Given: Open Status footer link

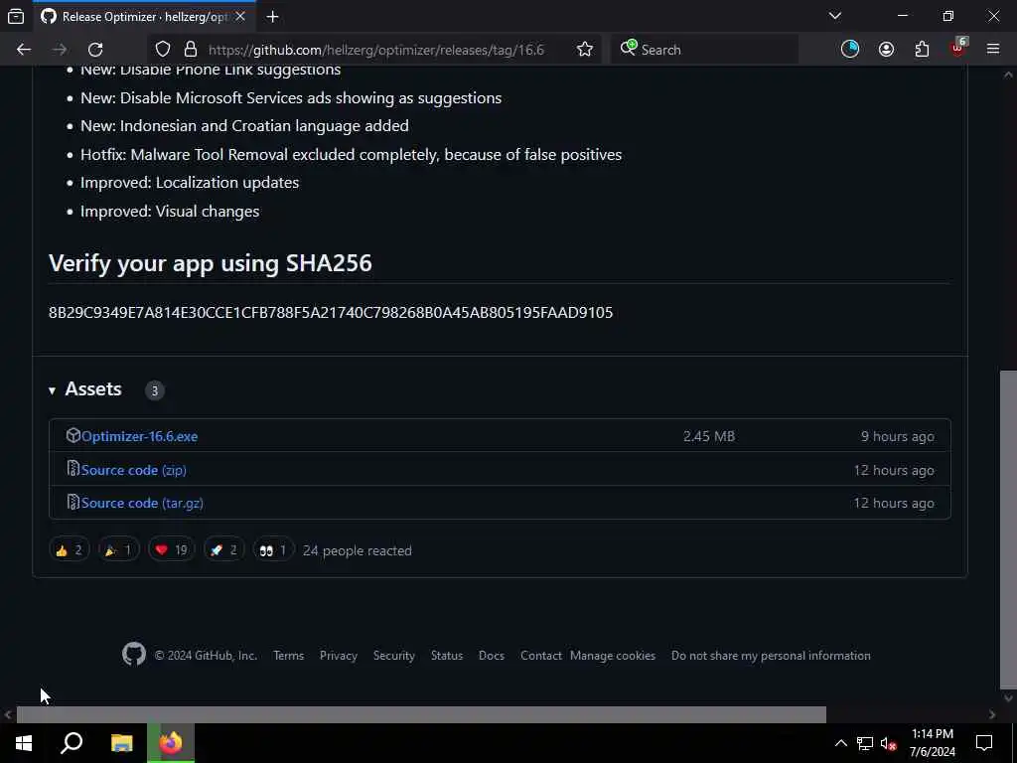Looking at the screenshot, I should 447,656.
